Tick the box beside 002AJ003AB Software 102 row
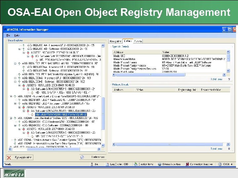This screenshot has height=178, width=238. 15,82
